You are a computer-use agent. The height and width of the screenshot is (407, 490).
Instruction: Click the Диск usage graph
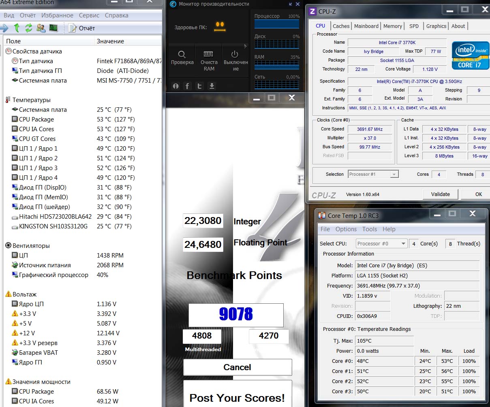[x=277, y=45]
